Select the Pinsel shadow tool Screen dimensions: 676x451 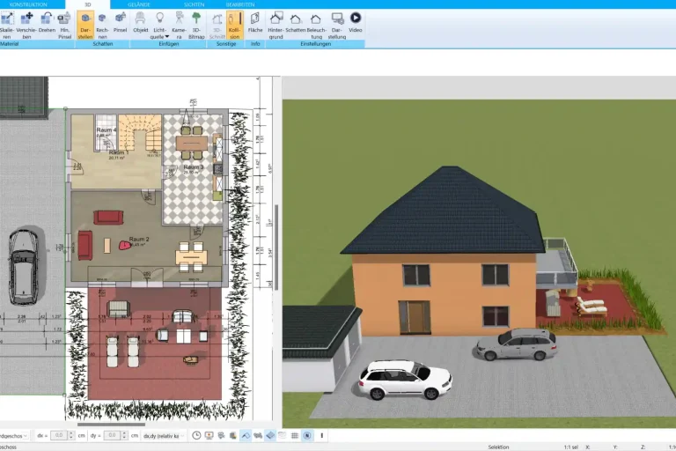tap(121, 22)
